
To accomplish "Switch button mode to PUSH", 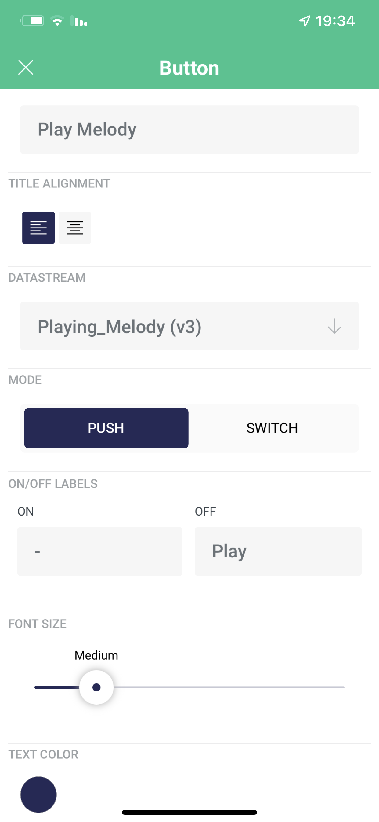I will (106, 428).
